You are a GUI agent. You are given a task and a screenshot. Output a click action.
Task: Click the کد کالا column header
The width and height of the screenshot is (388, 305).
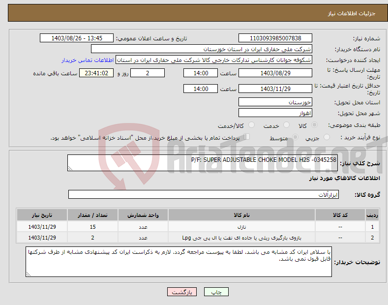pyautogui.click(x=340, y=215)
